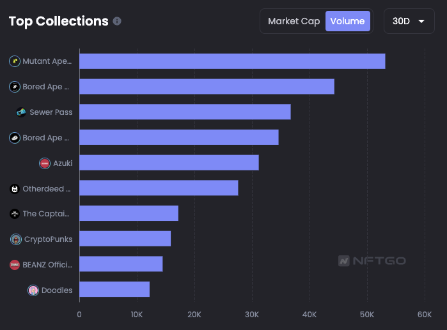Click the Otherdeed collection icon
The height and width of the screenshot is (330, 447).
15,189
